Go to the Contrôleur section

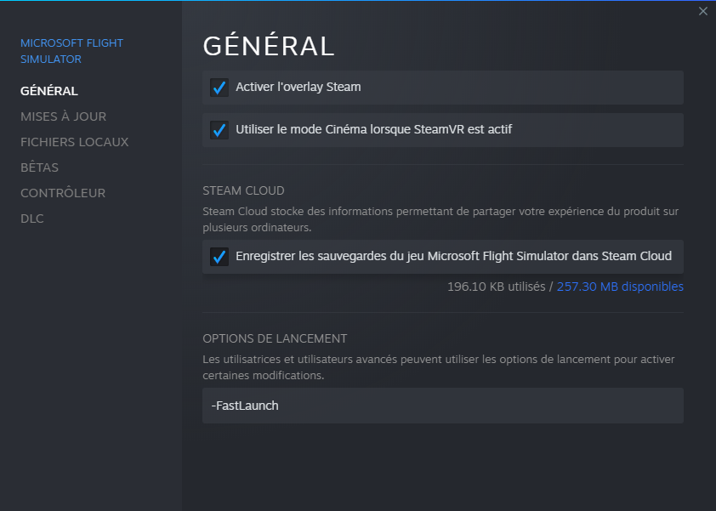coord(63,193)
